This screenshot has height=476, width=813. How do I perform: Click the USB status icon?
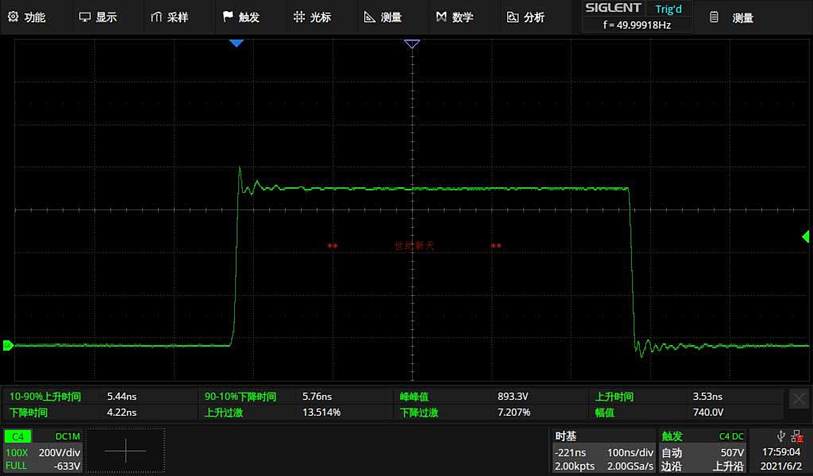tap(781, 436)
